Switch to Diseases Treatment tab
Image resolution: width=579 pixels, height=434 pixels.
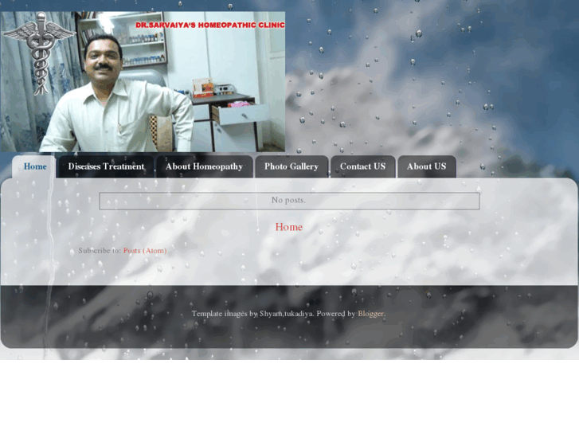pos(106,166)
